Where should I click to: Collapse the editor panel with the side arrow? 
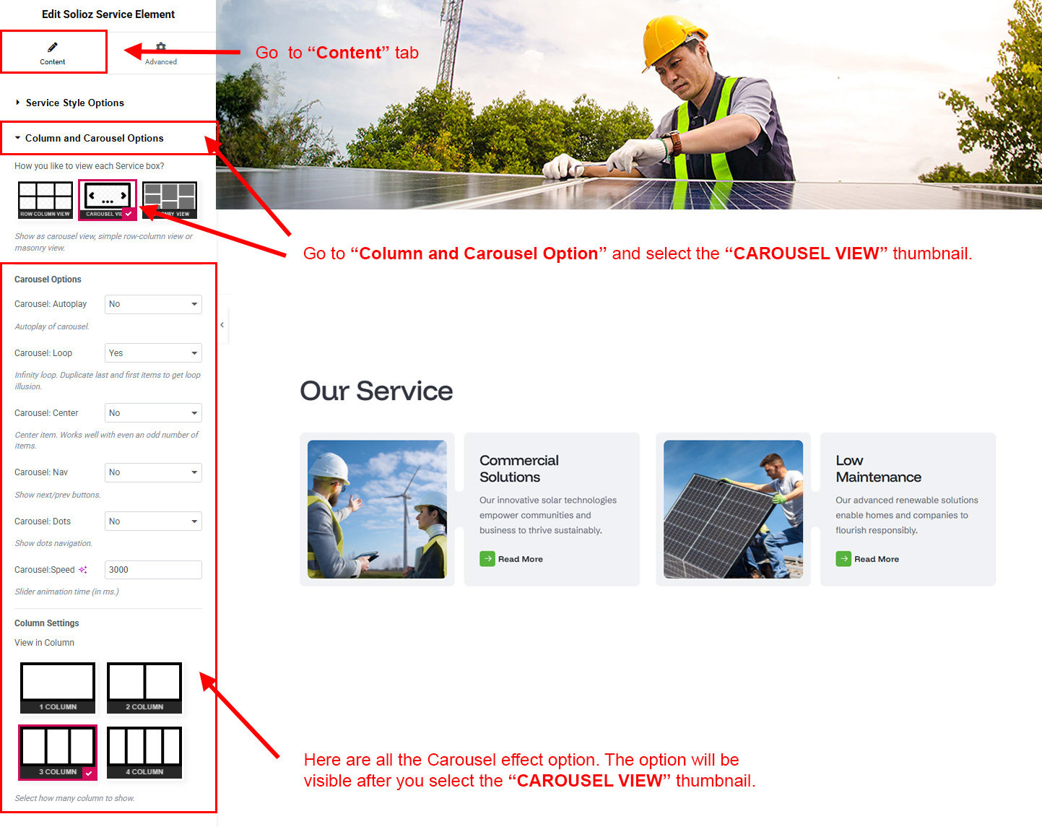(222, 325)
